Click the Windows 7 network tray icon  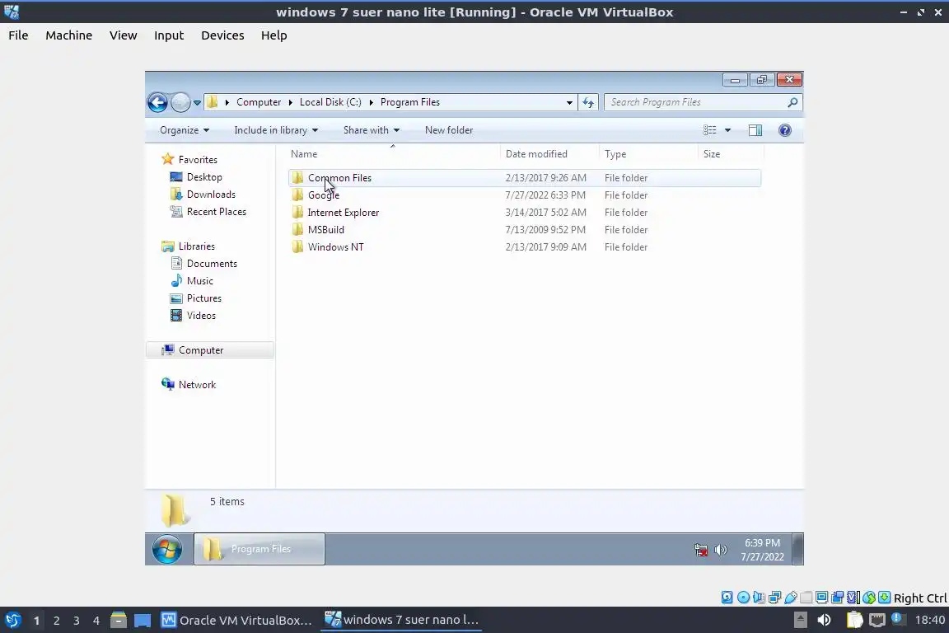pyautogui.click(x=701, y=550)
